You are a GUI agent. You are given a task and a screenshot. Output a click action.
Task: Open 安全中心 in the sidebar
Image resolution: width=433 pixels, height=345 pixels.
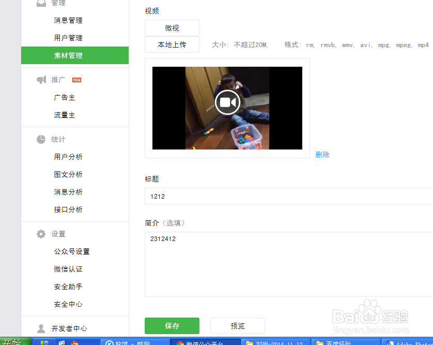click(68, 304)
